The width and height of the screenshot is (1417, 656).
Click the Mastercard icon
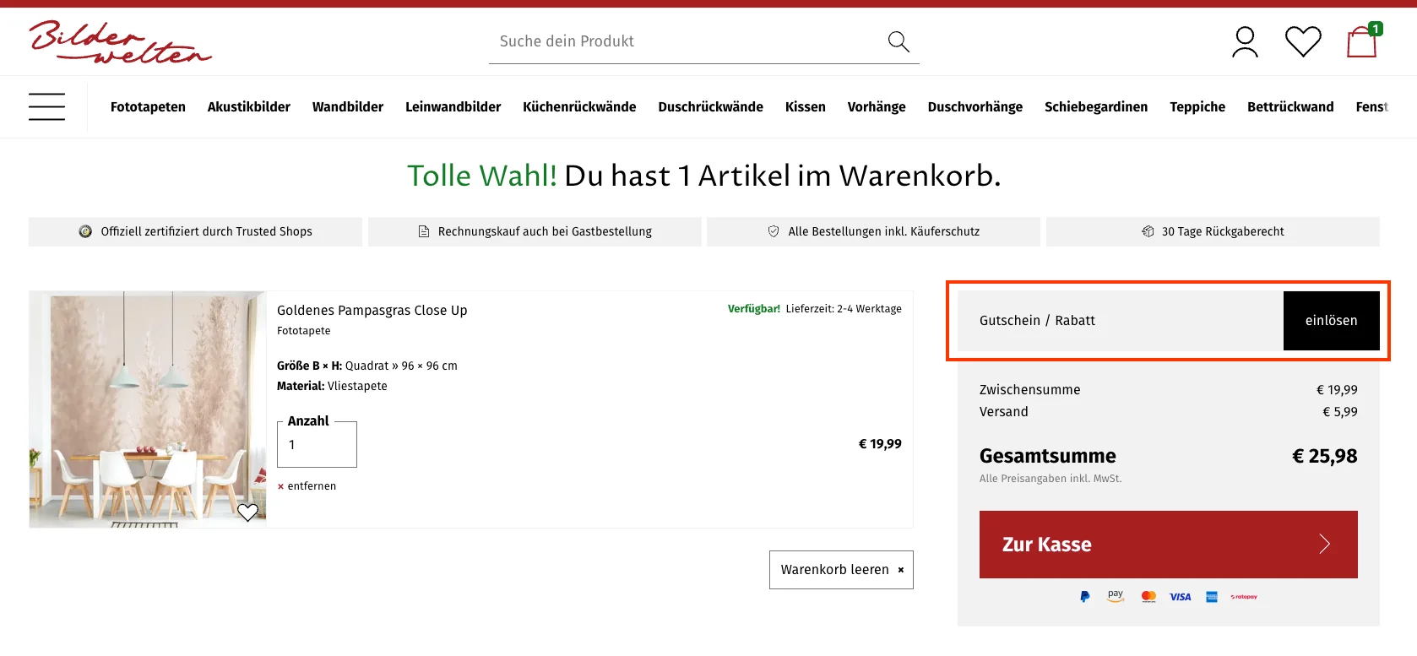1148,597
